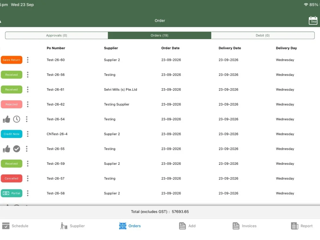Select PO number Test-26-55
This screenshot has height=240, width=320.
[x=55, y=149]
